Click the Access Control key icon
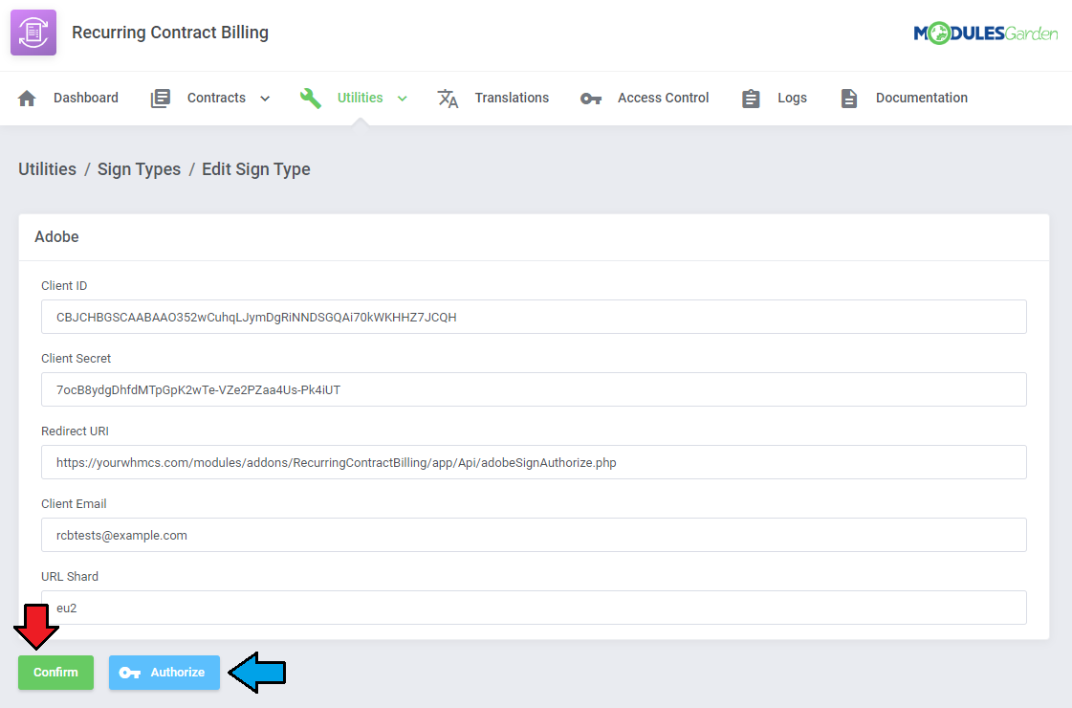The image size is (1072, 708). (x=591, y=100)
